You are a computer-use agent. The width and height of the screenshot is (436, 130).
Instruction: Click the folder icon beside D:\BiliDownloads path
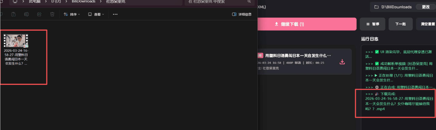[x=376, y=7]
